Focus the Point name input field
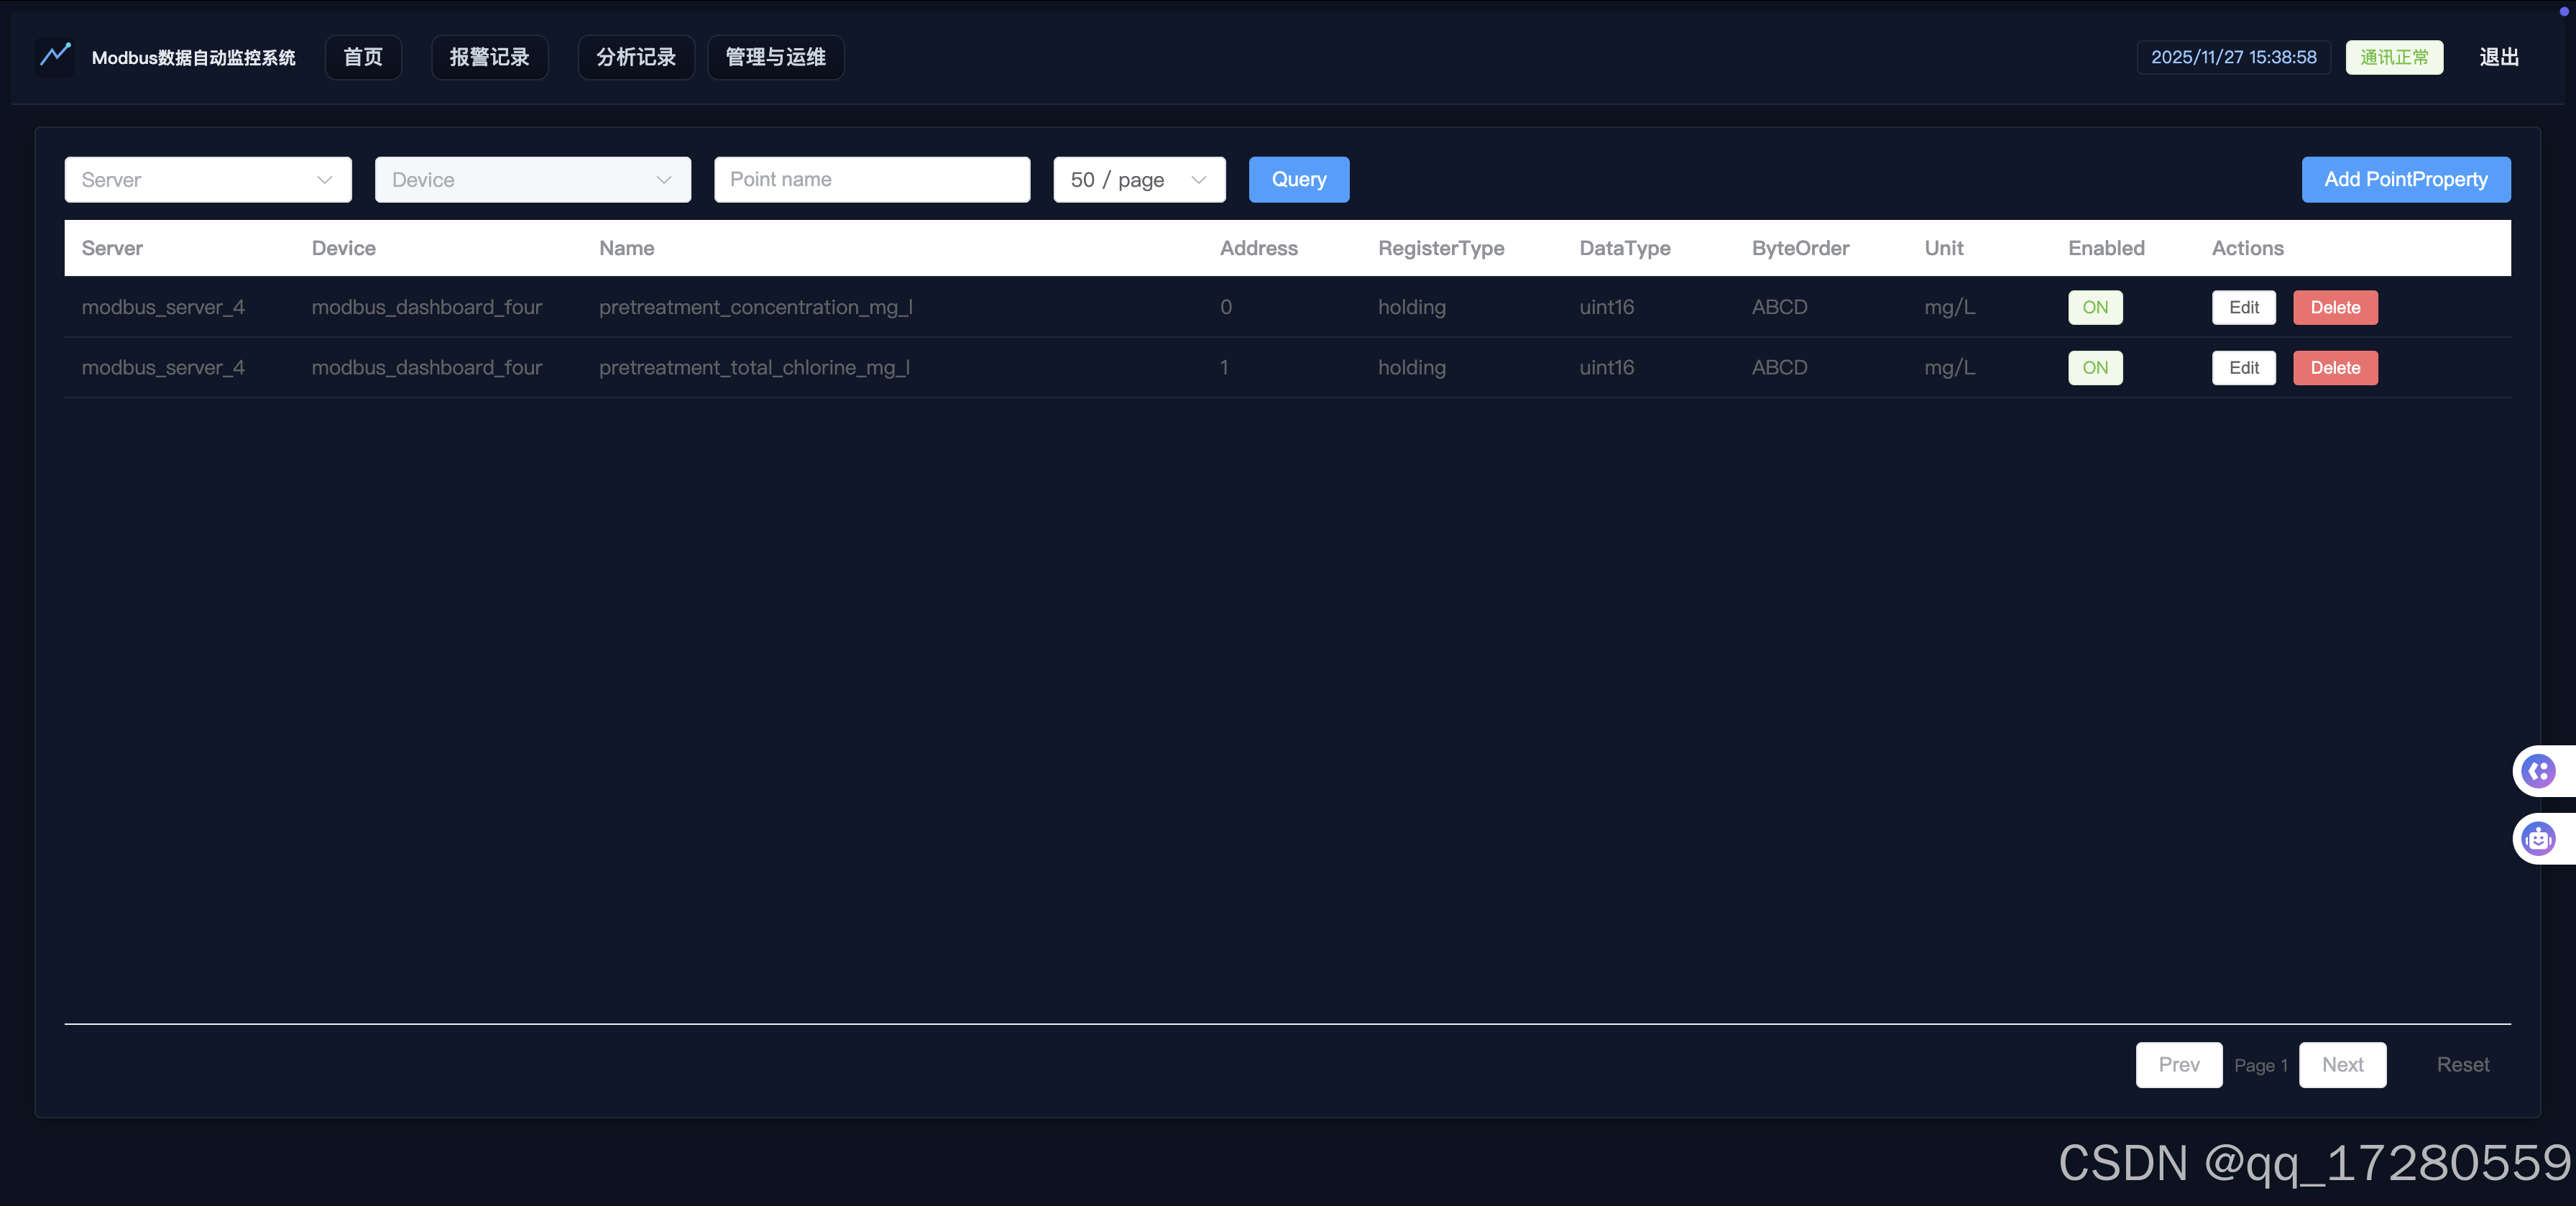Screen dimensions: 2576x1206 tap(871, 180)
